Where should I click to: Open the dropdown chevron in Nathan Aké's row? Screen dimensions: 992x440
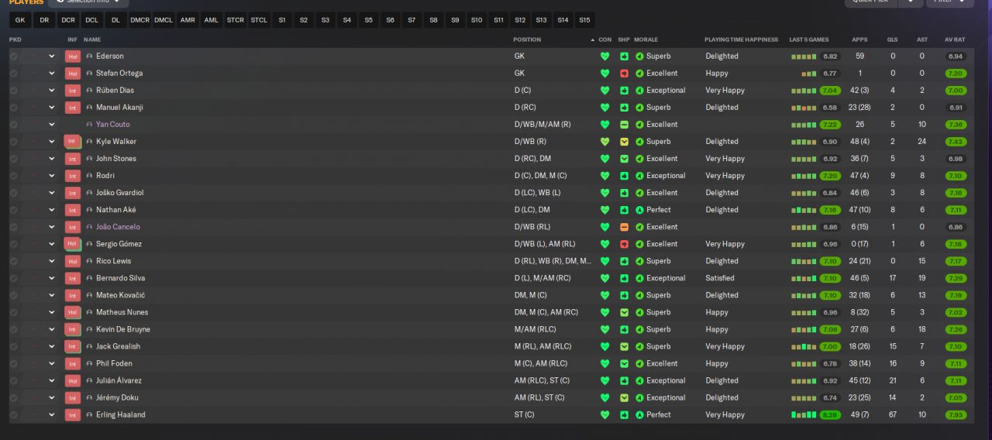(x=52, y=210)
